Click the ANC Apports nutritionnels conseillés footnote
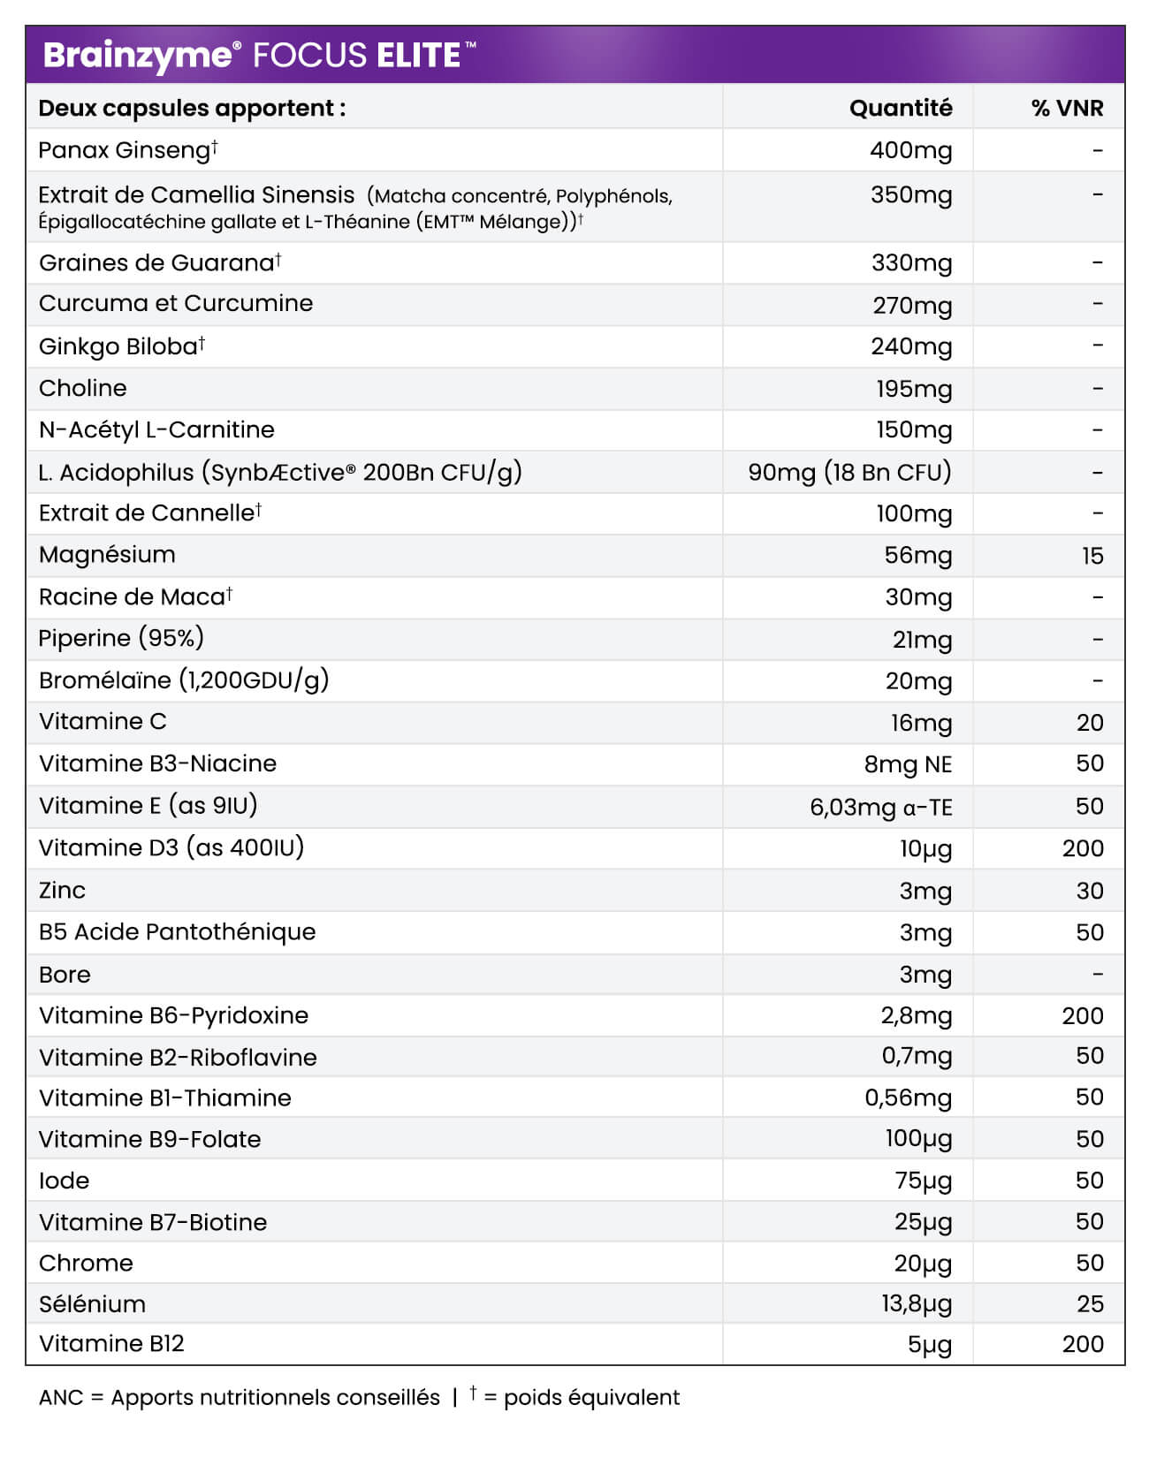 240,1398
